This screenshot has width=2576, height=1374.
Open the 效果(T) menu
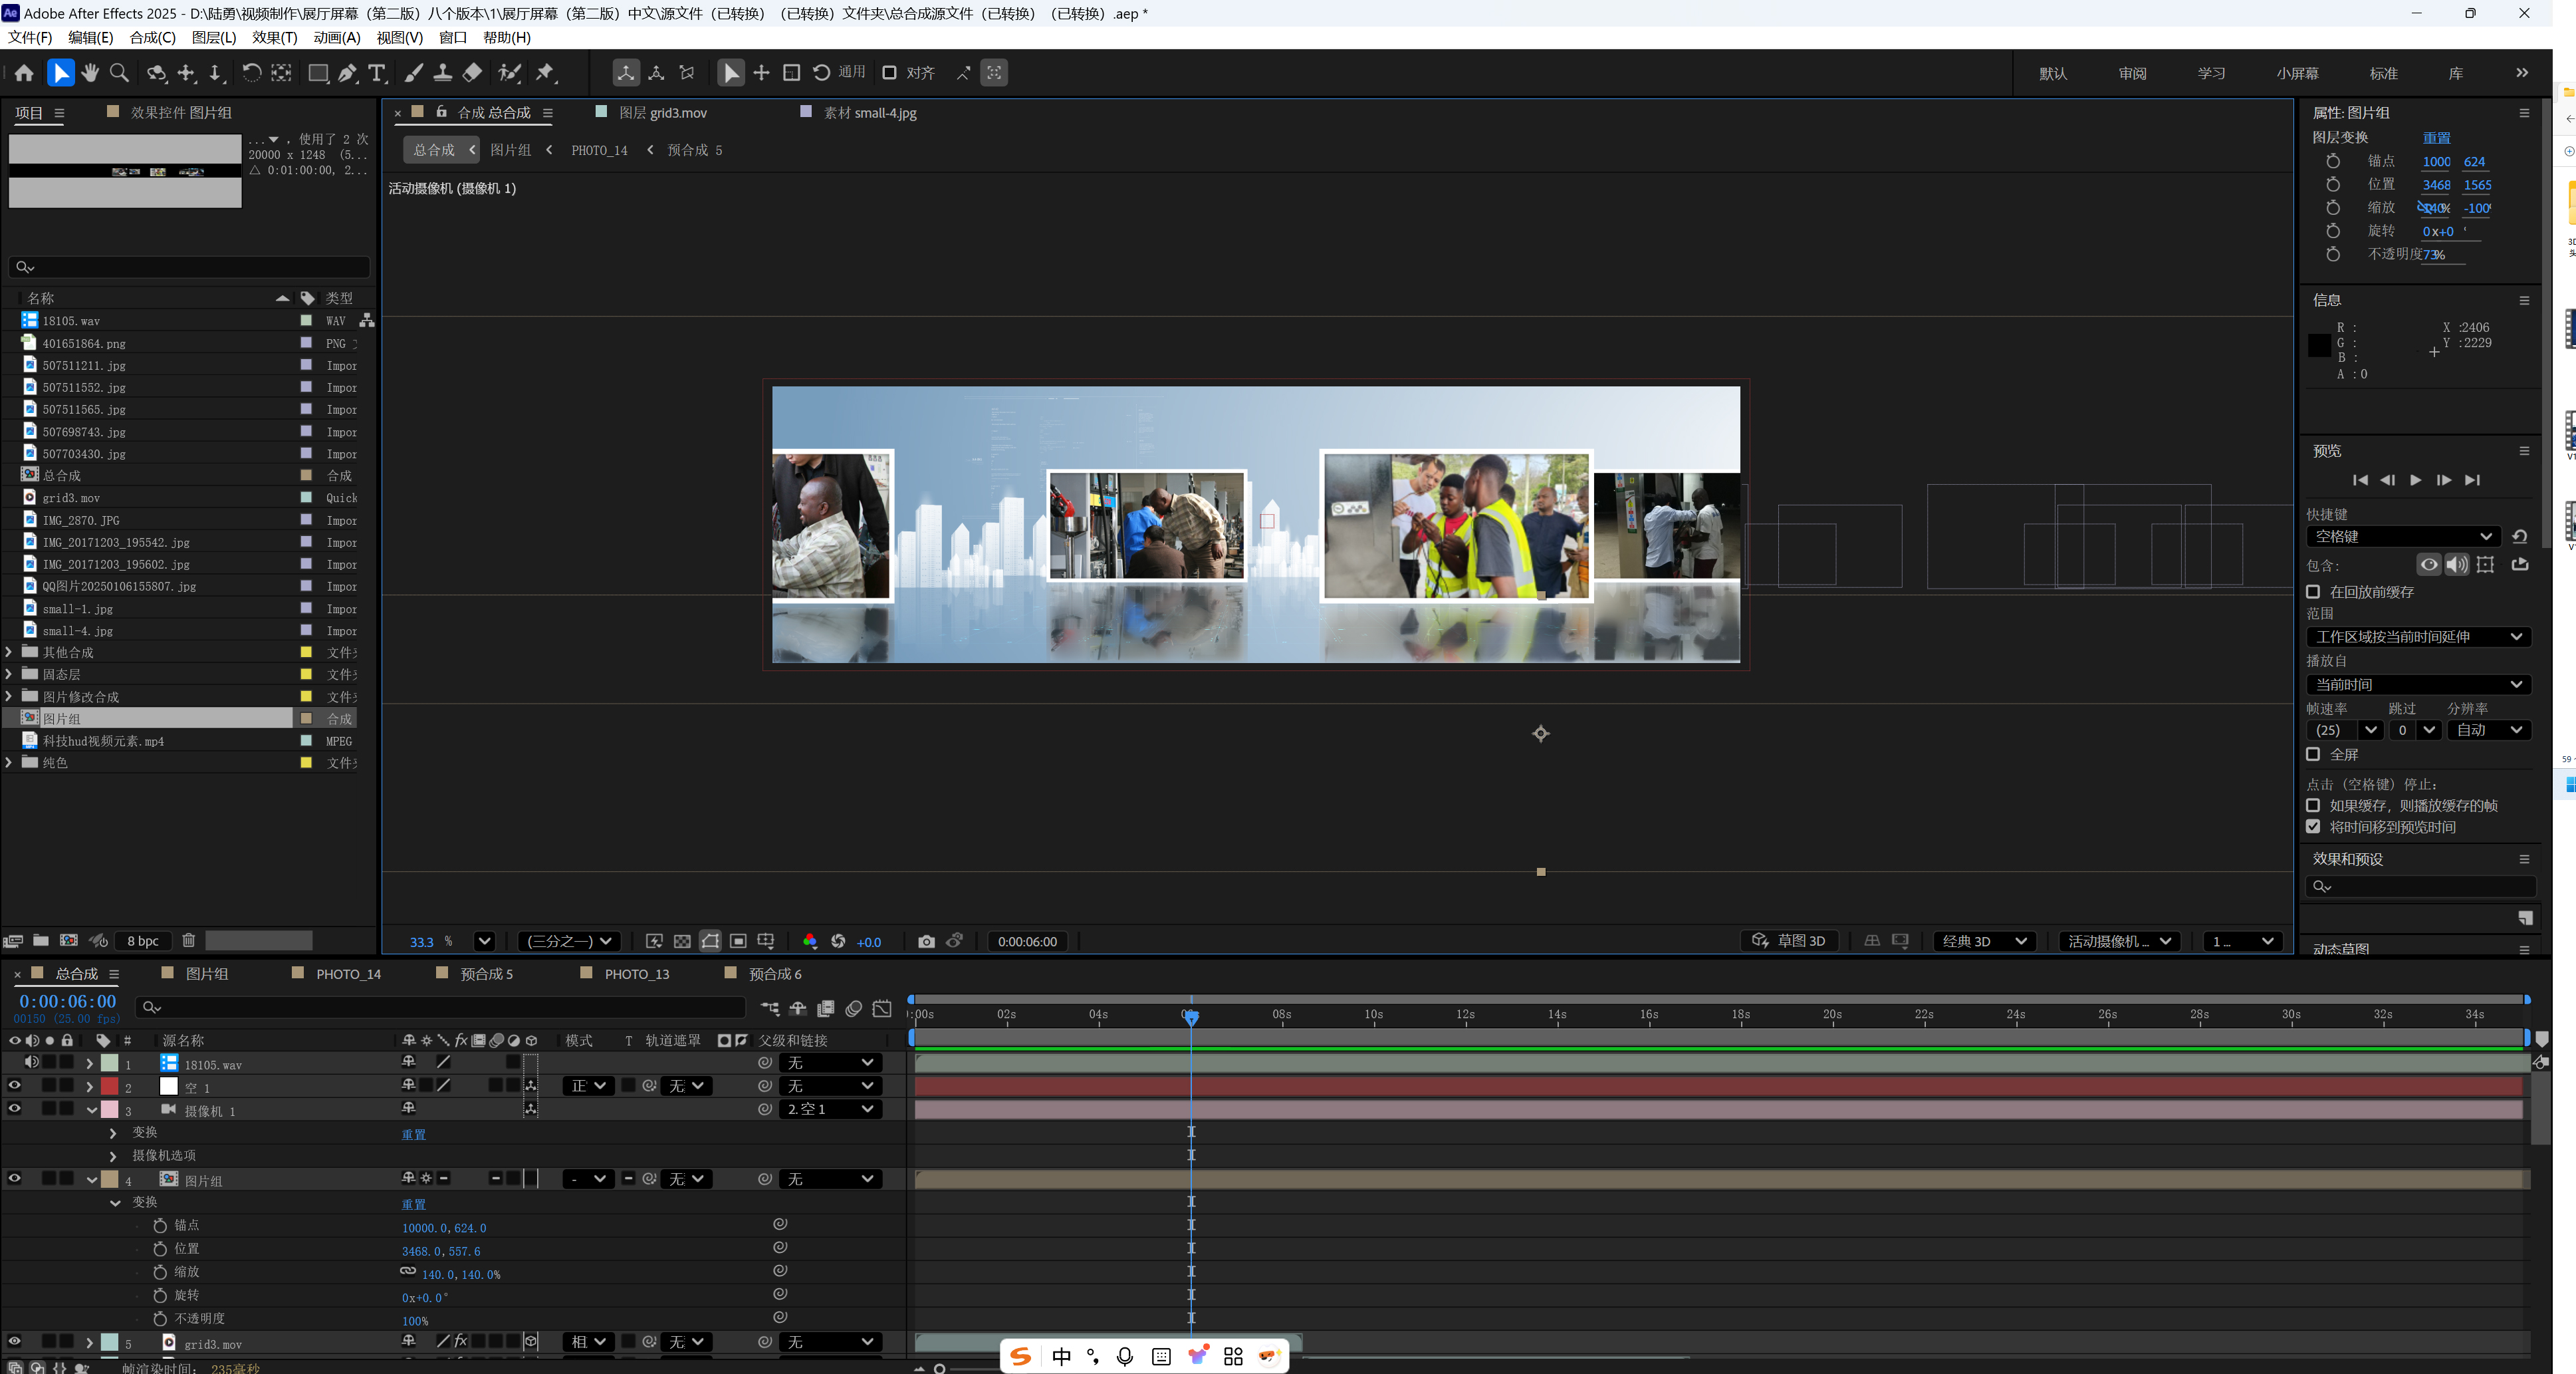pos(274,37)
